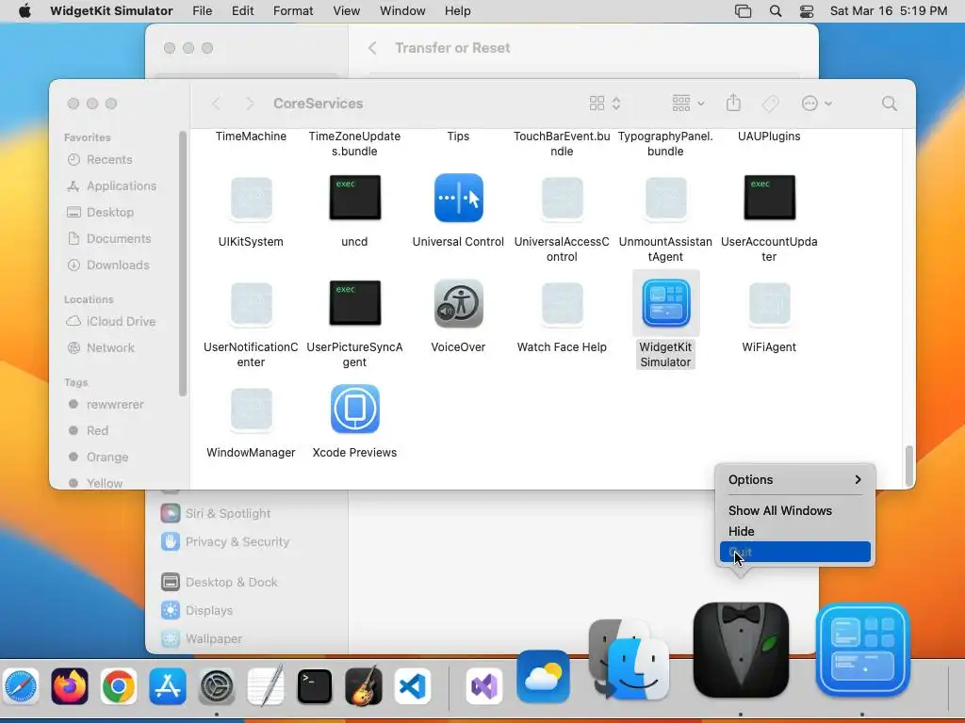The width and height of the screenshot is (965, 723).
Task: Select the UserNotificationCenter item
Action: [x=251, y=303]
